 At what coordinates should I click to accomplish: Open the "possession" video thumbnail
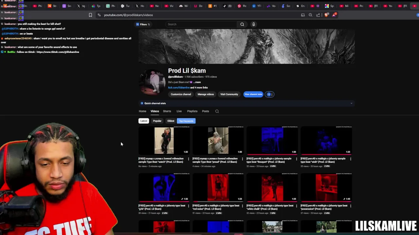click(x=326, y=188)
